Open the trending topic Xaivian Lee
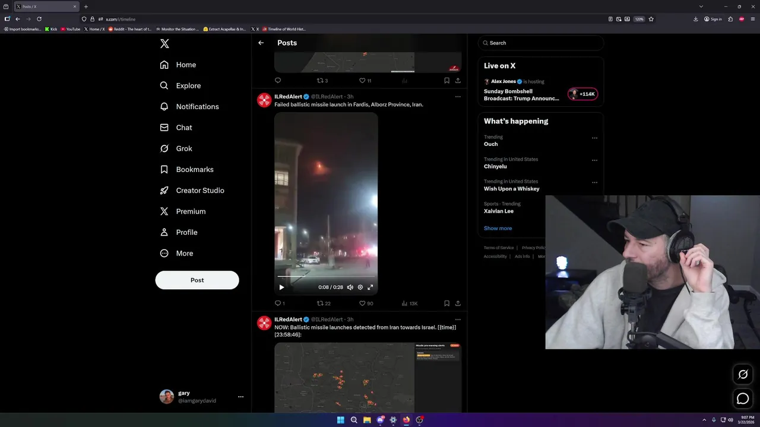The width and height of the screenshot is (760, 427). [x=499, y=211]
